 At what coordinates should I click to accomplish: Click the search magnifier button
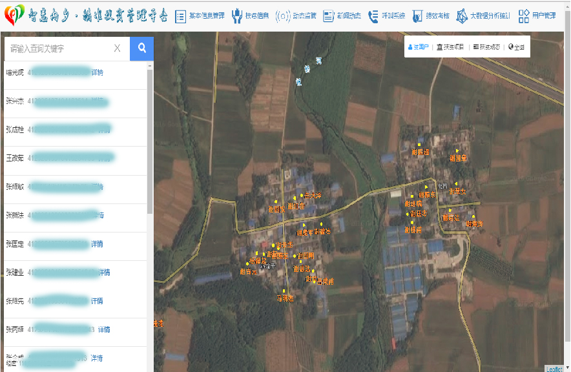pos(141,48)
